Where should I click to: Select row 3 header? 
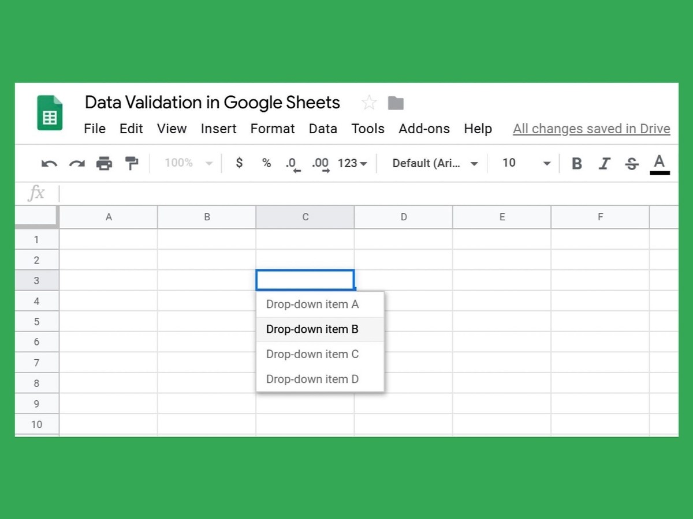click(x=36, y=280)
